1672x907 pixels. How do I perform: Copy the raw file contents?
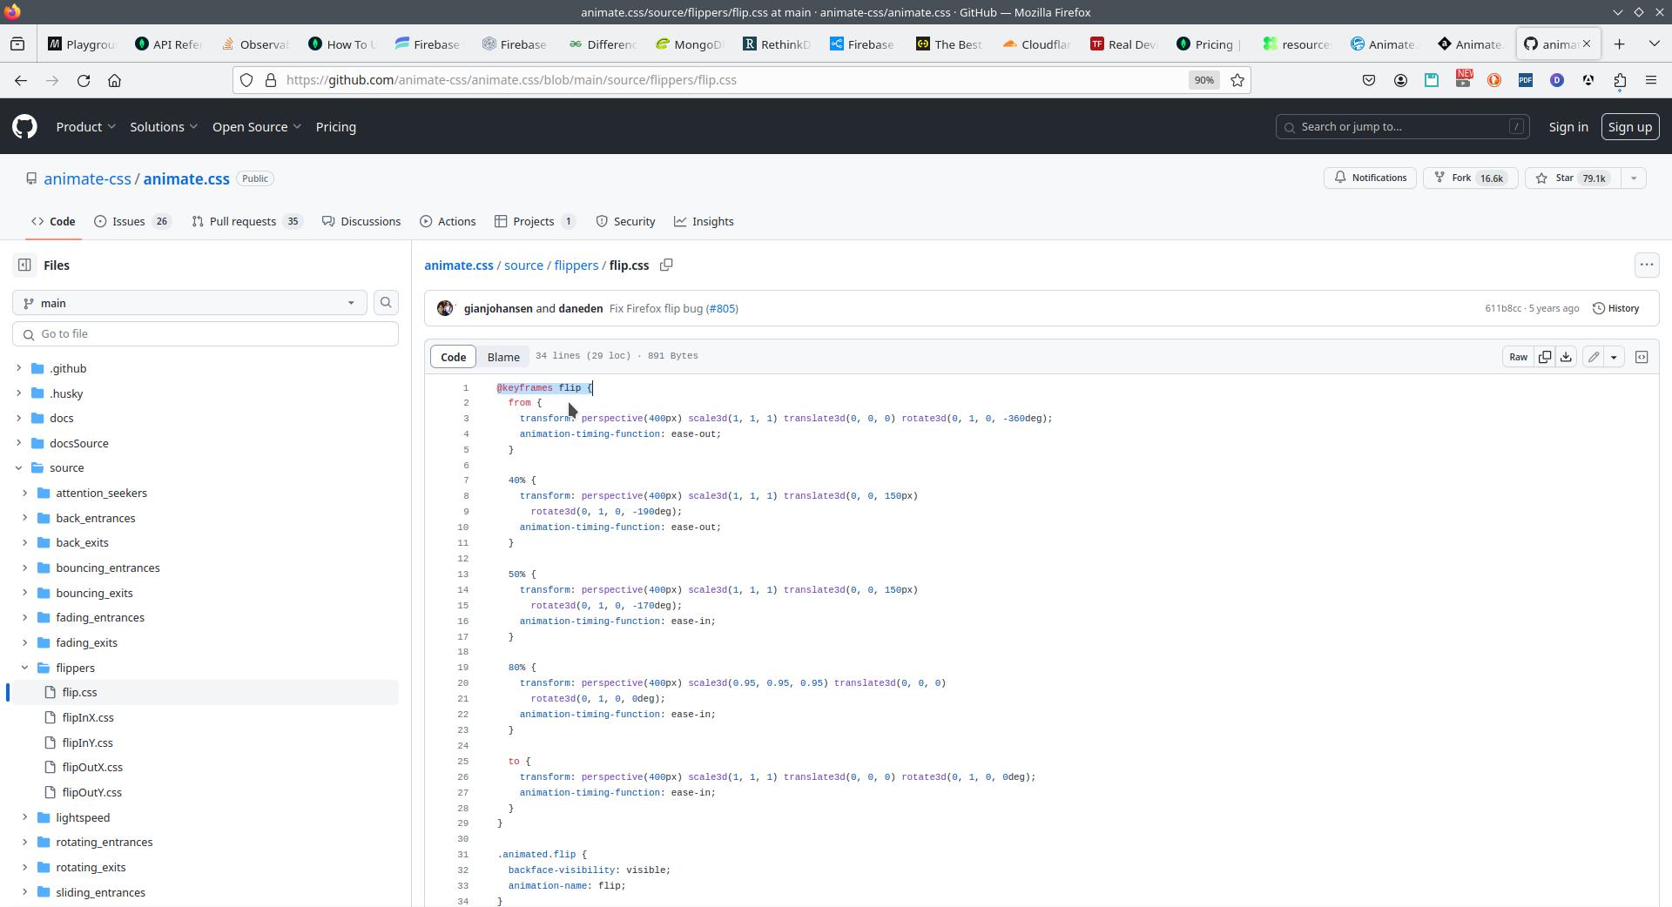[x=1545, y=357]
